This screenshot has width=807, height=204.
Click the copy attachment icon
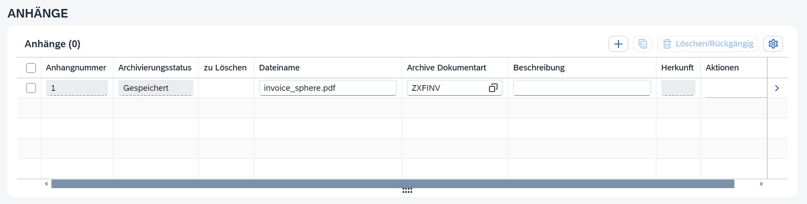[643, 44]
